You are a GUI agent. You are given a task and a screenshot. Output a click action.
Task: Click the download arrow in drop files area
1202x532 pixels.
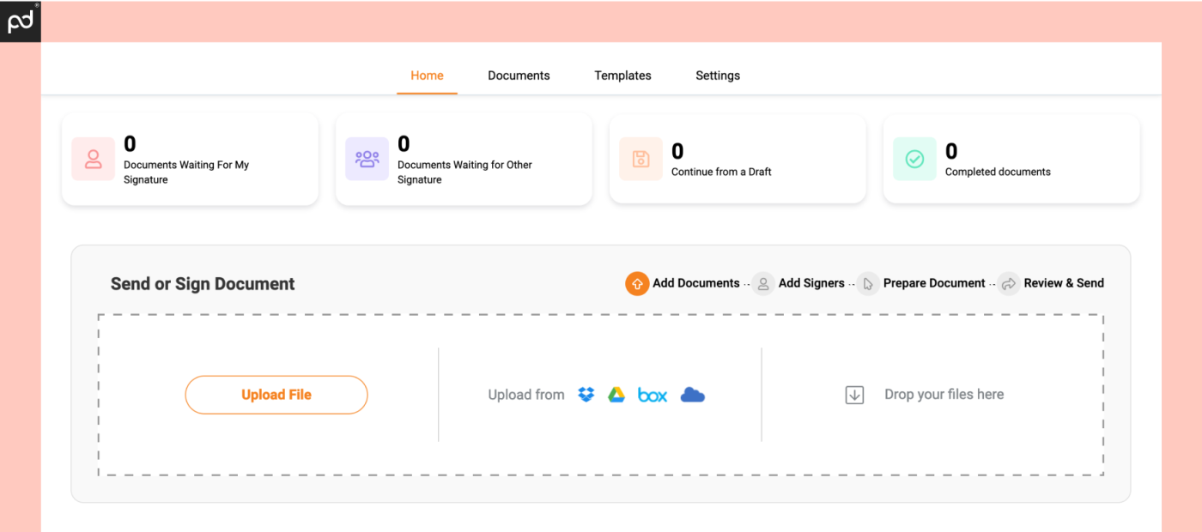point(854,395)
